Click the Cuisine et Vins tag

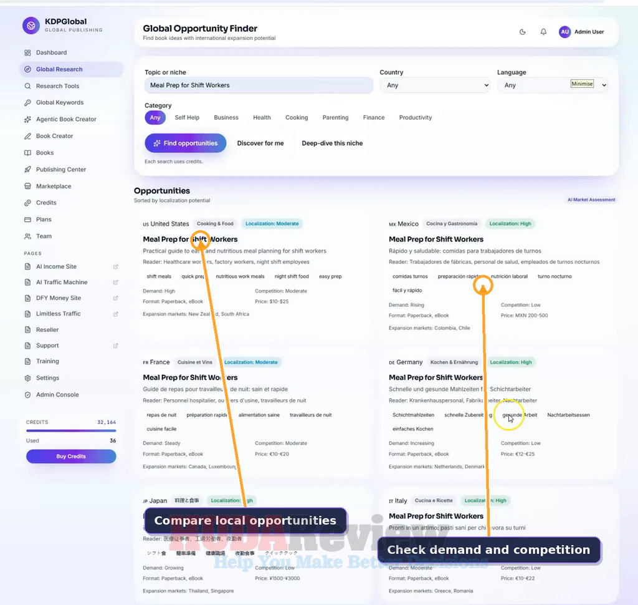(x=195, y=362)
